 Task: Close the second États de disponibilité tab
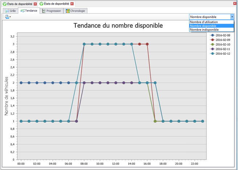click(72, 4)
